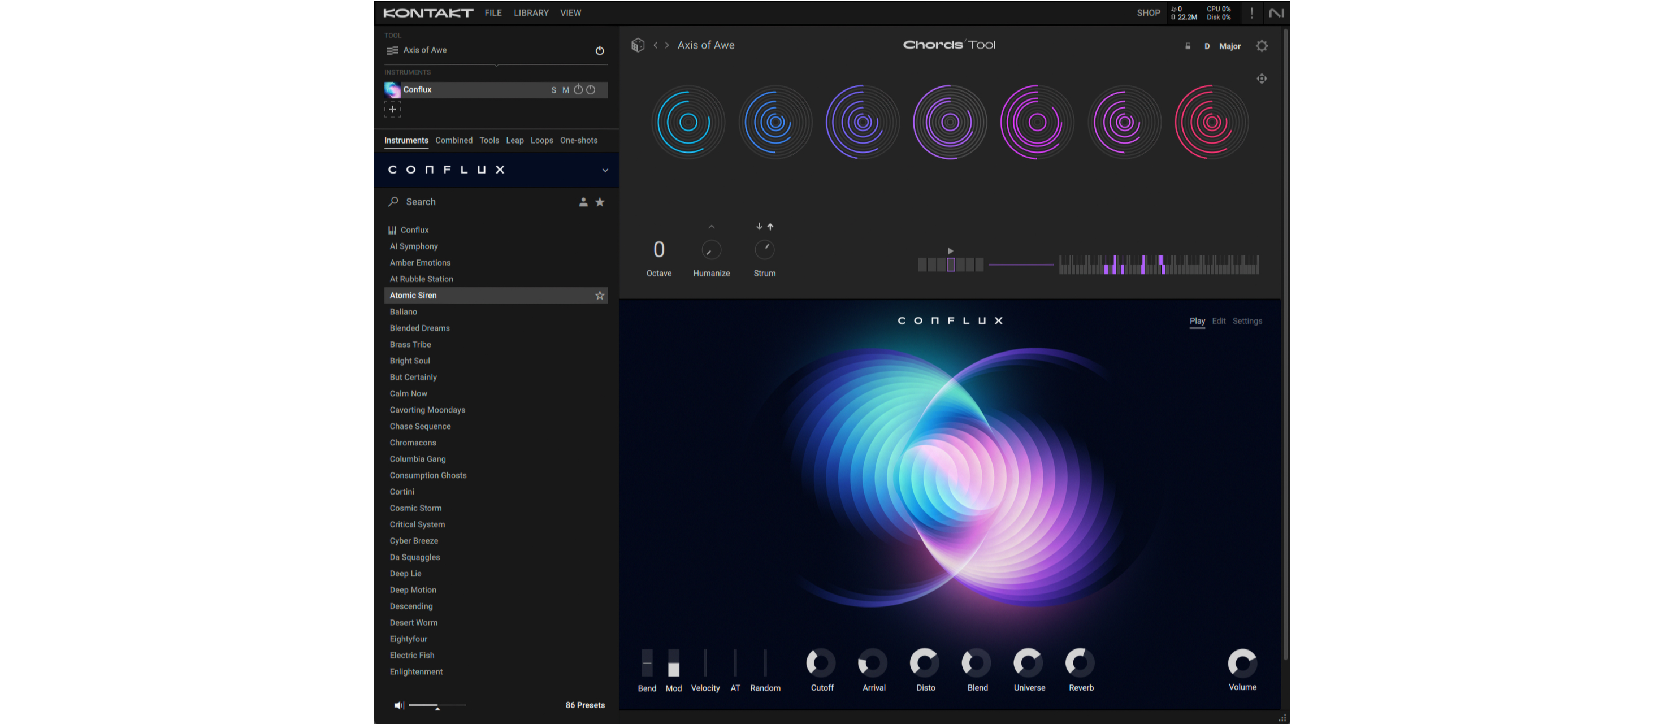Select the indigo third chord pad
The image size is (1664, 724).
[862, 122]
